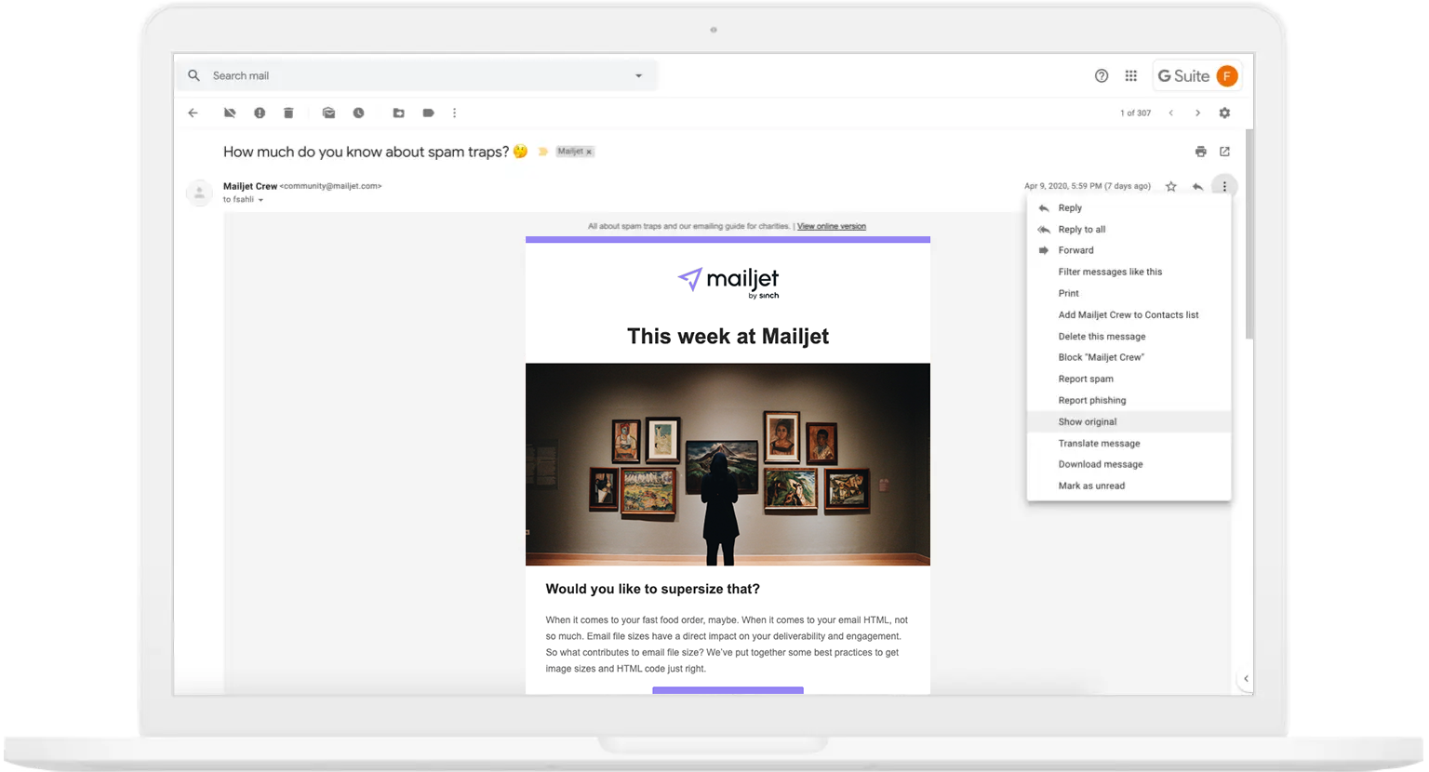Select Print menu entry
The width and height of the screenshot is (1429, 772).
1129,293
